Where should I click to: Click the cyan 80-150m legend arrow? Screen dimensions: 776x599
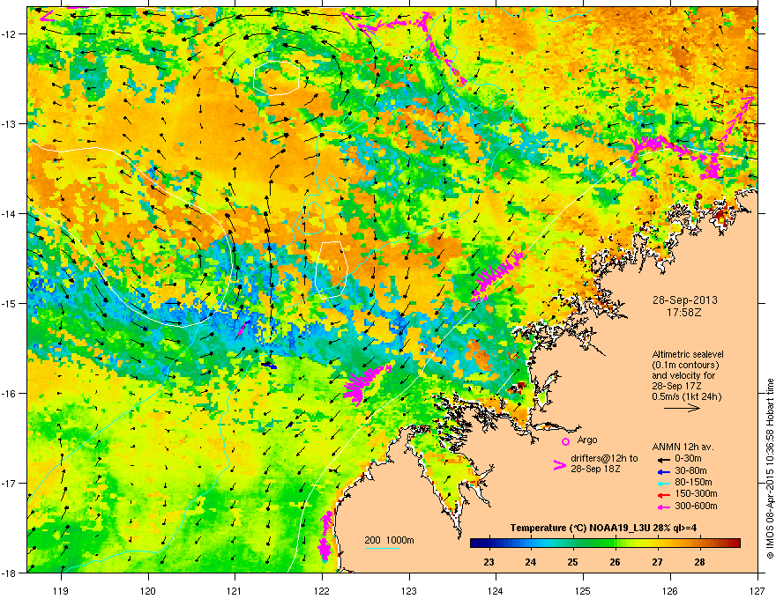[x=662, y=483]
